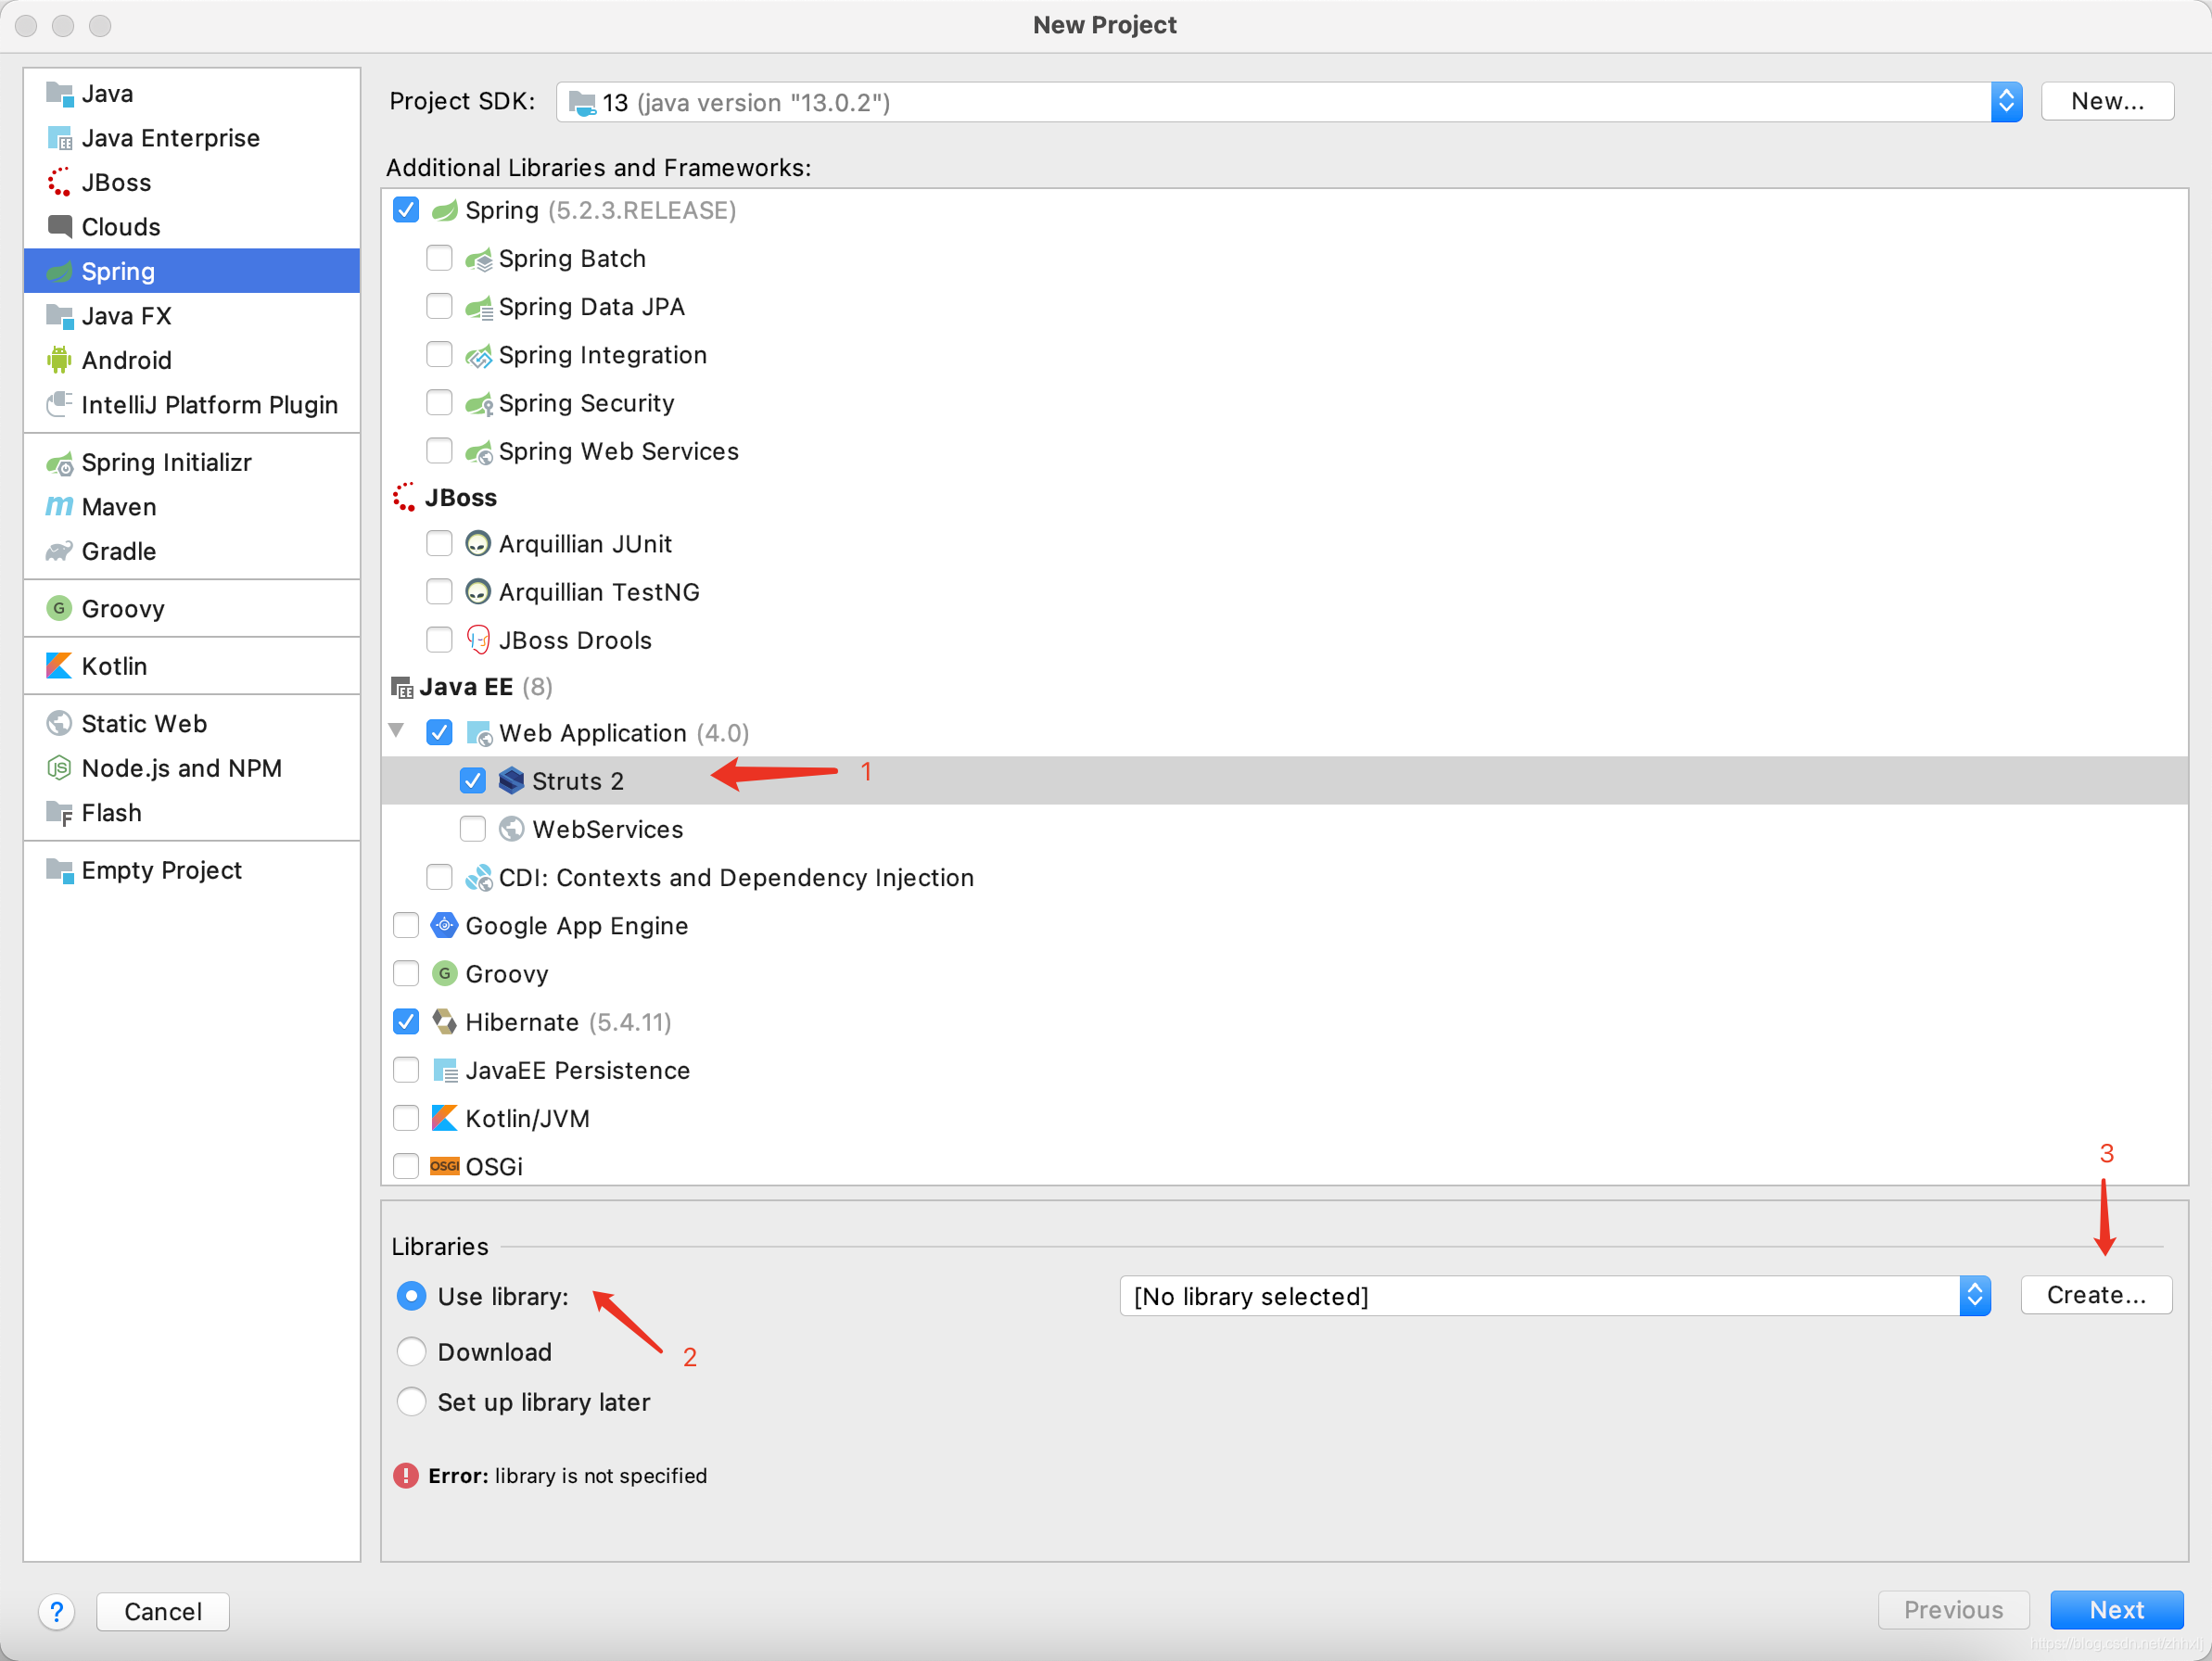The height and width of the screenshot is (1661, 2212).
Task: Click the Google App Engine icon
Action: [x=444, y=926]
